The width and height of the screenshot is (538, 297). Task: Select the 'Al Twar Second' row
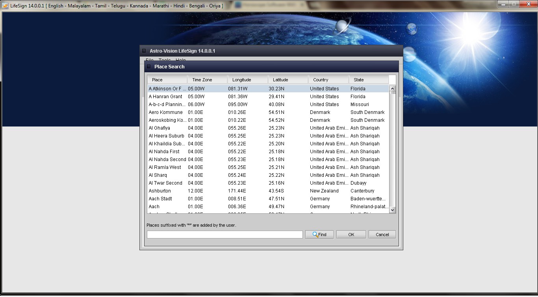click(268, 183)
